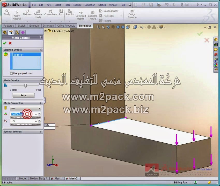Click the Save icon in title toolbar
The width and height of the screenshot is (220, 186).
click(x=151, y=5)
